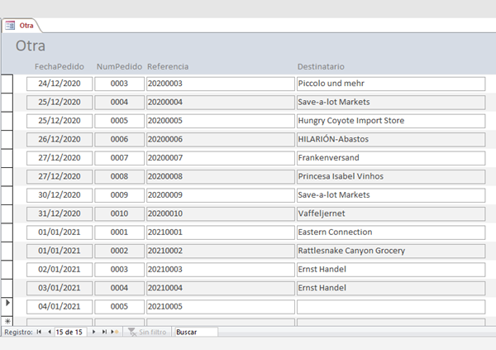This screenshot has height=350, width=496.
Task: Click Referencia field 20210002
Action: point(220,252)
